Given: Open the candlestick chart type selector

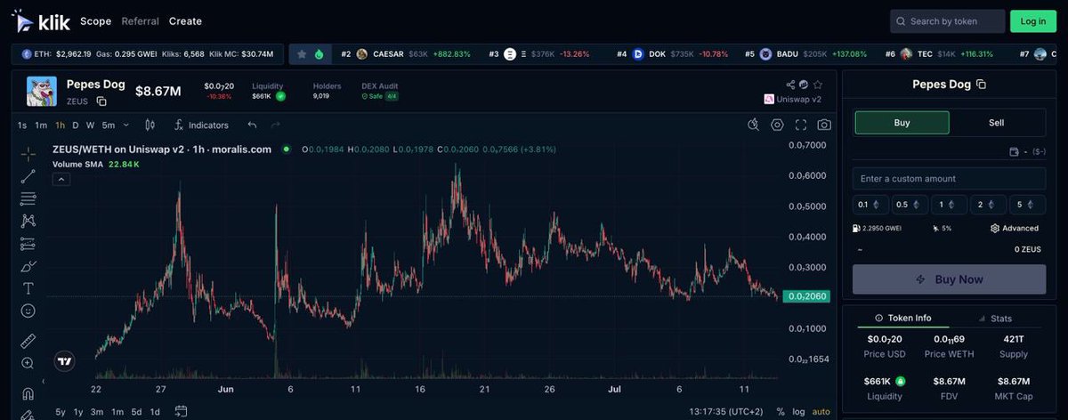Looking at the screenshot, I should [x=150, y=125].
